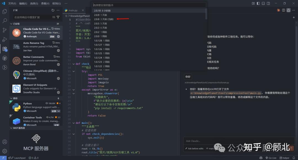Filter extensions with the funnel icon

(x=58, y=17)
